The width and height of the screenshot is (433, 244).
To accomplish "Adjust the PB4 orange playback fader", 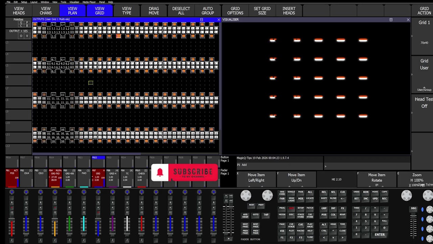I will pyautogui.click(x=55, y=226).
